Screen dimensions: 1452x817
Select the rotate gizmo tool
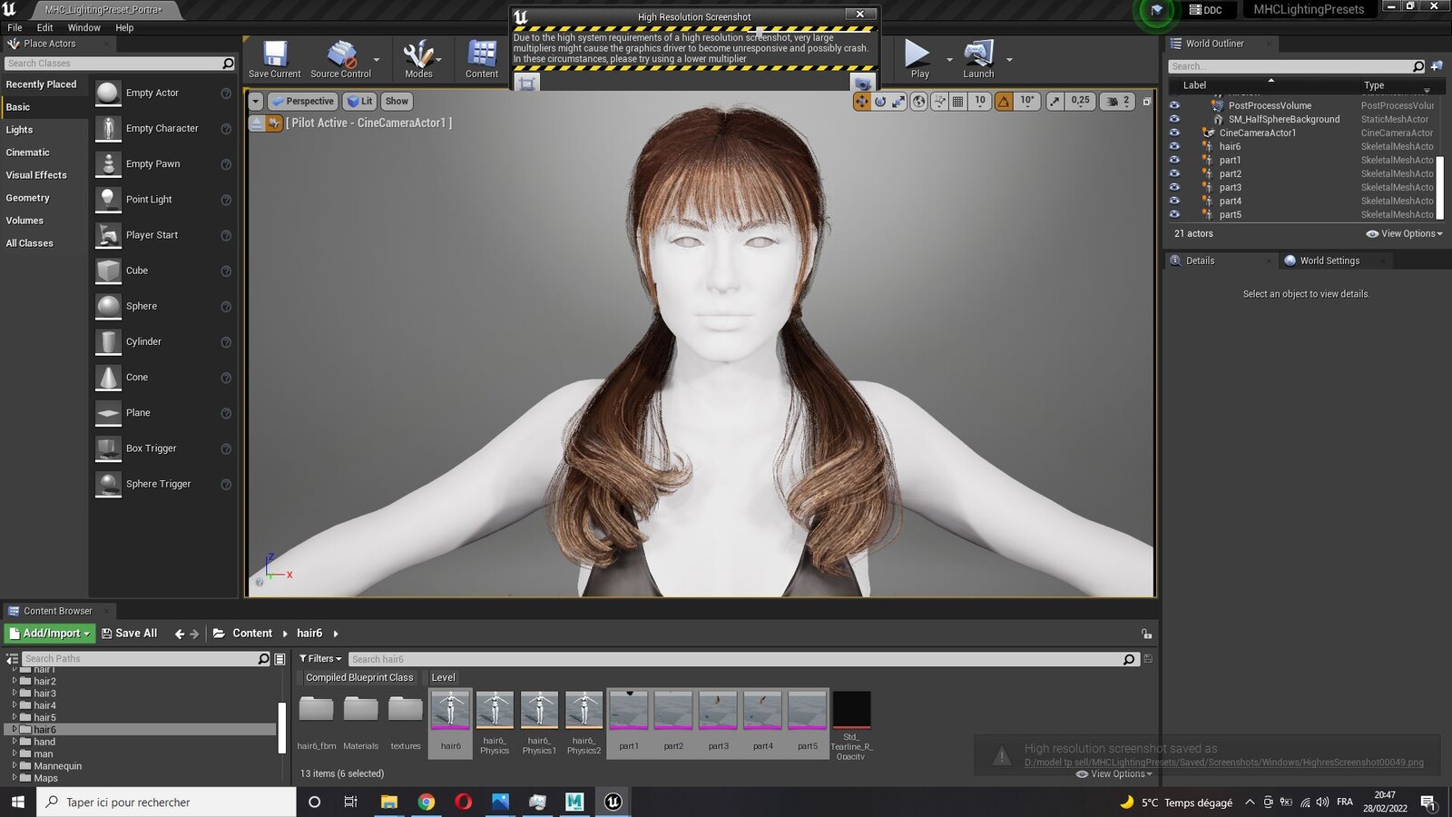click(880, 102)
